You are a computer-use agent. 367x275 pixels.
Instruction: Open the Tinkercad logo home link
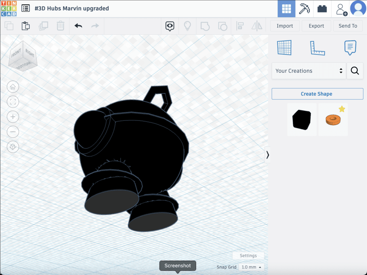coord(9,9)
